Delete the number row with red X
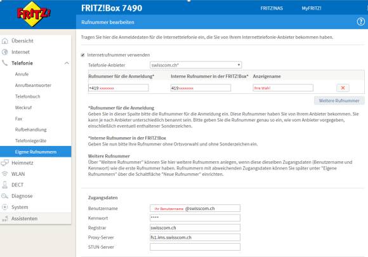This screenshot has width=368, height=257. point(343,88)
